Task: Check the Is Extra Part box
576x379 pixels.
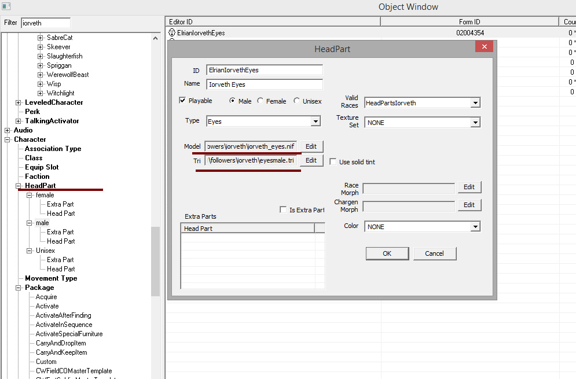Action: (283, 209)
